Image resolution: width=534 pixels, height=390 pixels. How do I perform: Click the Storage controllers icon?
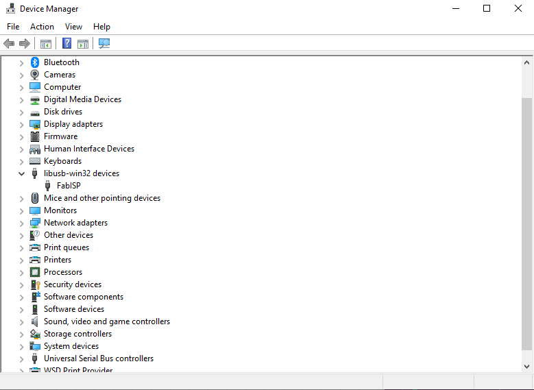tap(35, 334)
